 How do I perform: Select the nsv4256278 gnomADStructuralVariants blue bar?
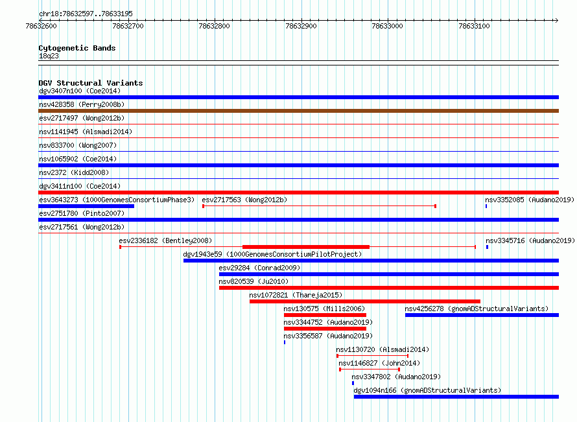[x=482, y=315]
